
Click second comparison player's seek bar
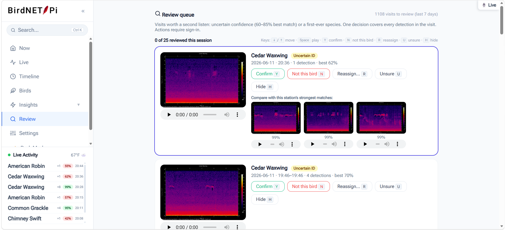point(325,144)
